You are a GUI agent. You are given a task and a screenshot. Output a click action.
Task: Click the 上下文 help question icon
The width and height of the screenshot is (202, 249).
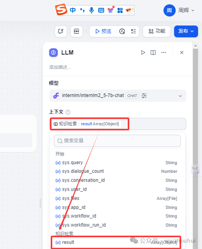pyautogui.click(x=68, y=112)
